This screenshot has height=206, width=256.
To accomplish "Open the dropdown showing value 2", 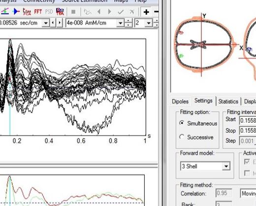I will pos(149,23).
